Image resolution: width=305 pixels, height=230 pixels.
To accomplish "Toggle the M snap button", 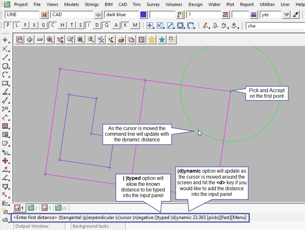I will point(135,25).
